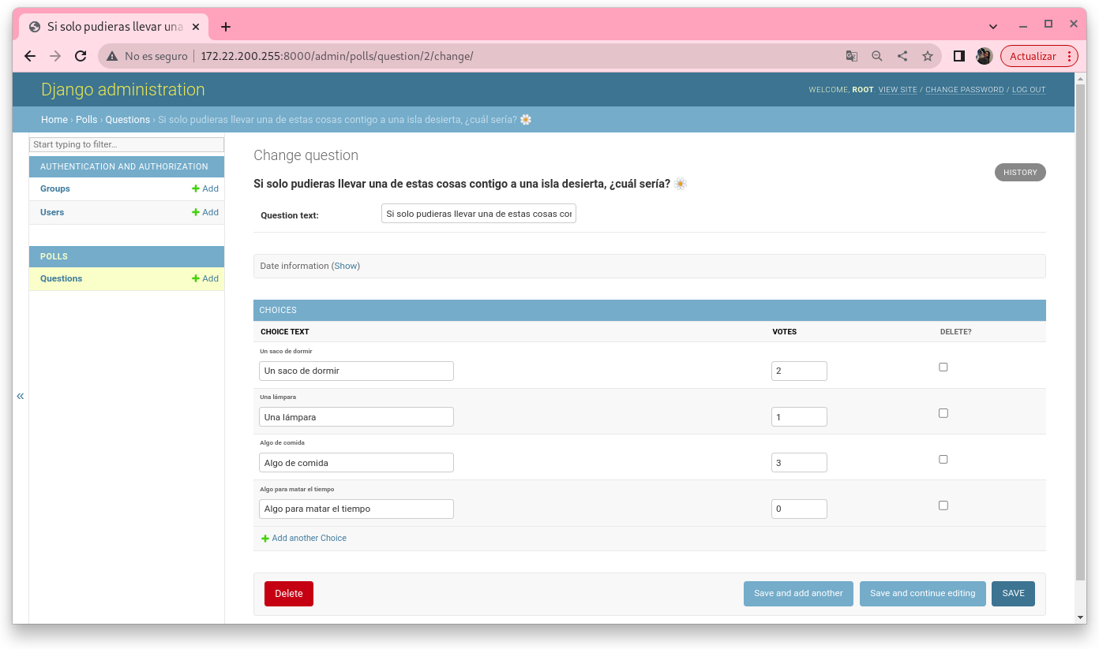Tick the Delete checkbox for Una lámpara

click(943, 413)
